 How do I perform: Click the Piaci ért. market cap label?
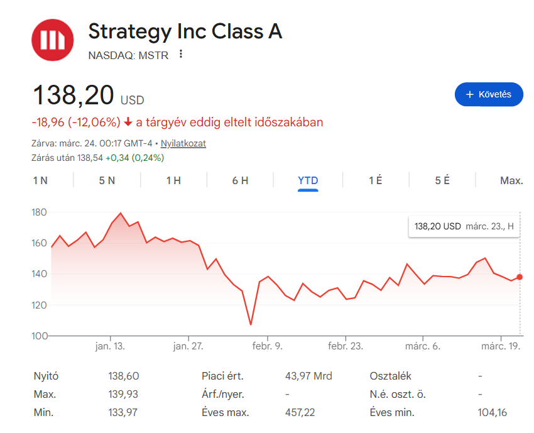pos(222,376)
